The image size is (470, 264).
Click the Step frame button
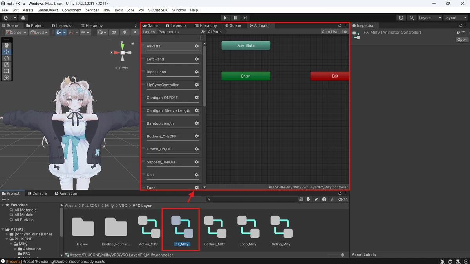(x=245, y=18)
